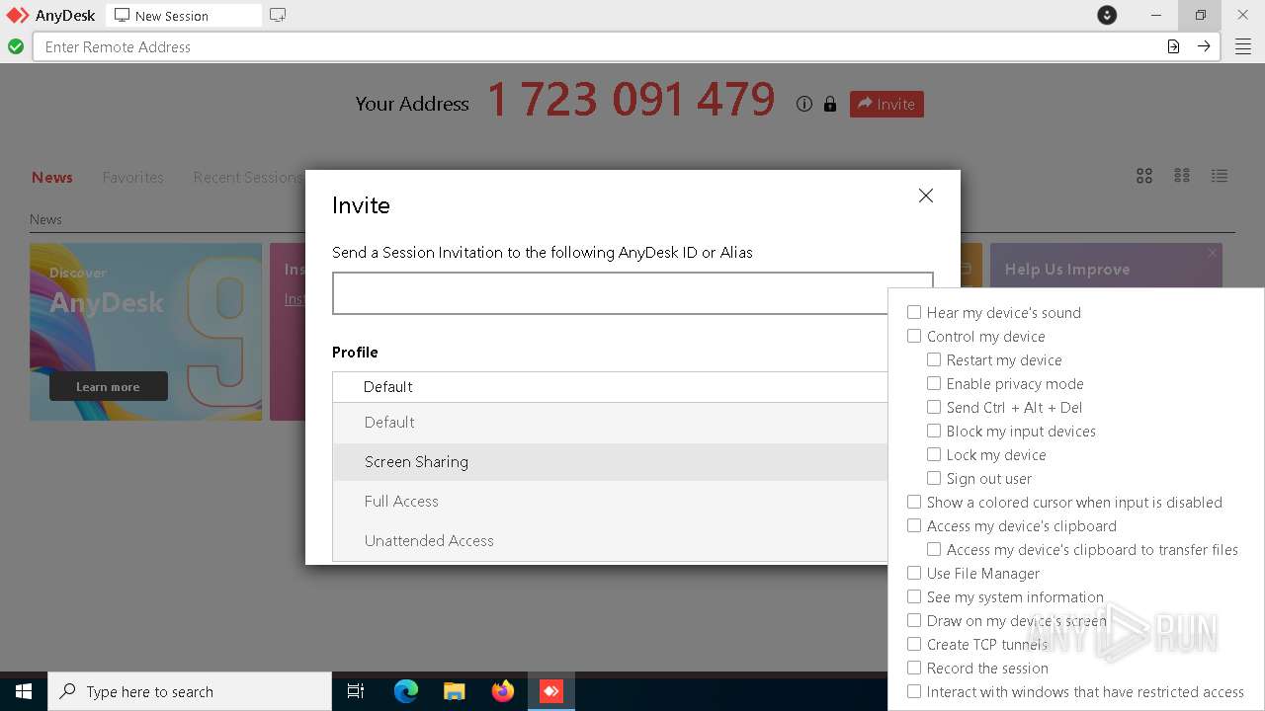Click the AnyDesk logo icon
The image size is (1265, 711).
click(18, 16)
